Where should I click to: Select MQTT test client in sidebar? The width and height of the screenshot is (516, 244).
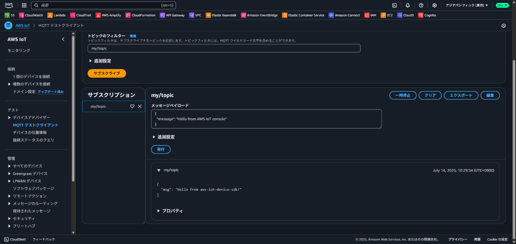[x=35, y=125]
